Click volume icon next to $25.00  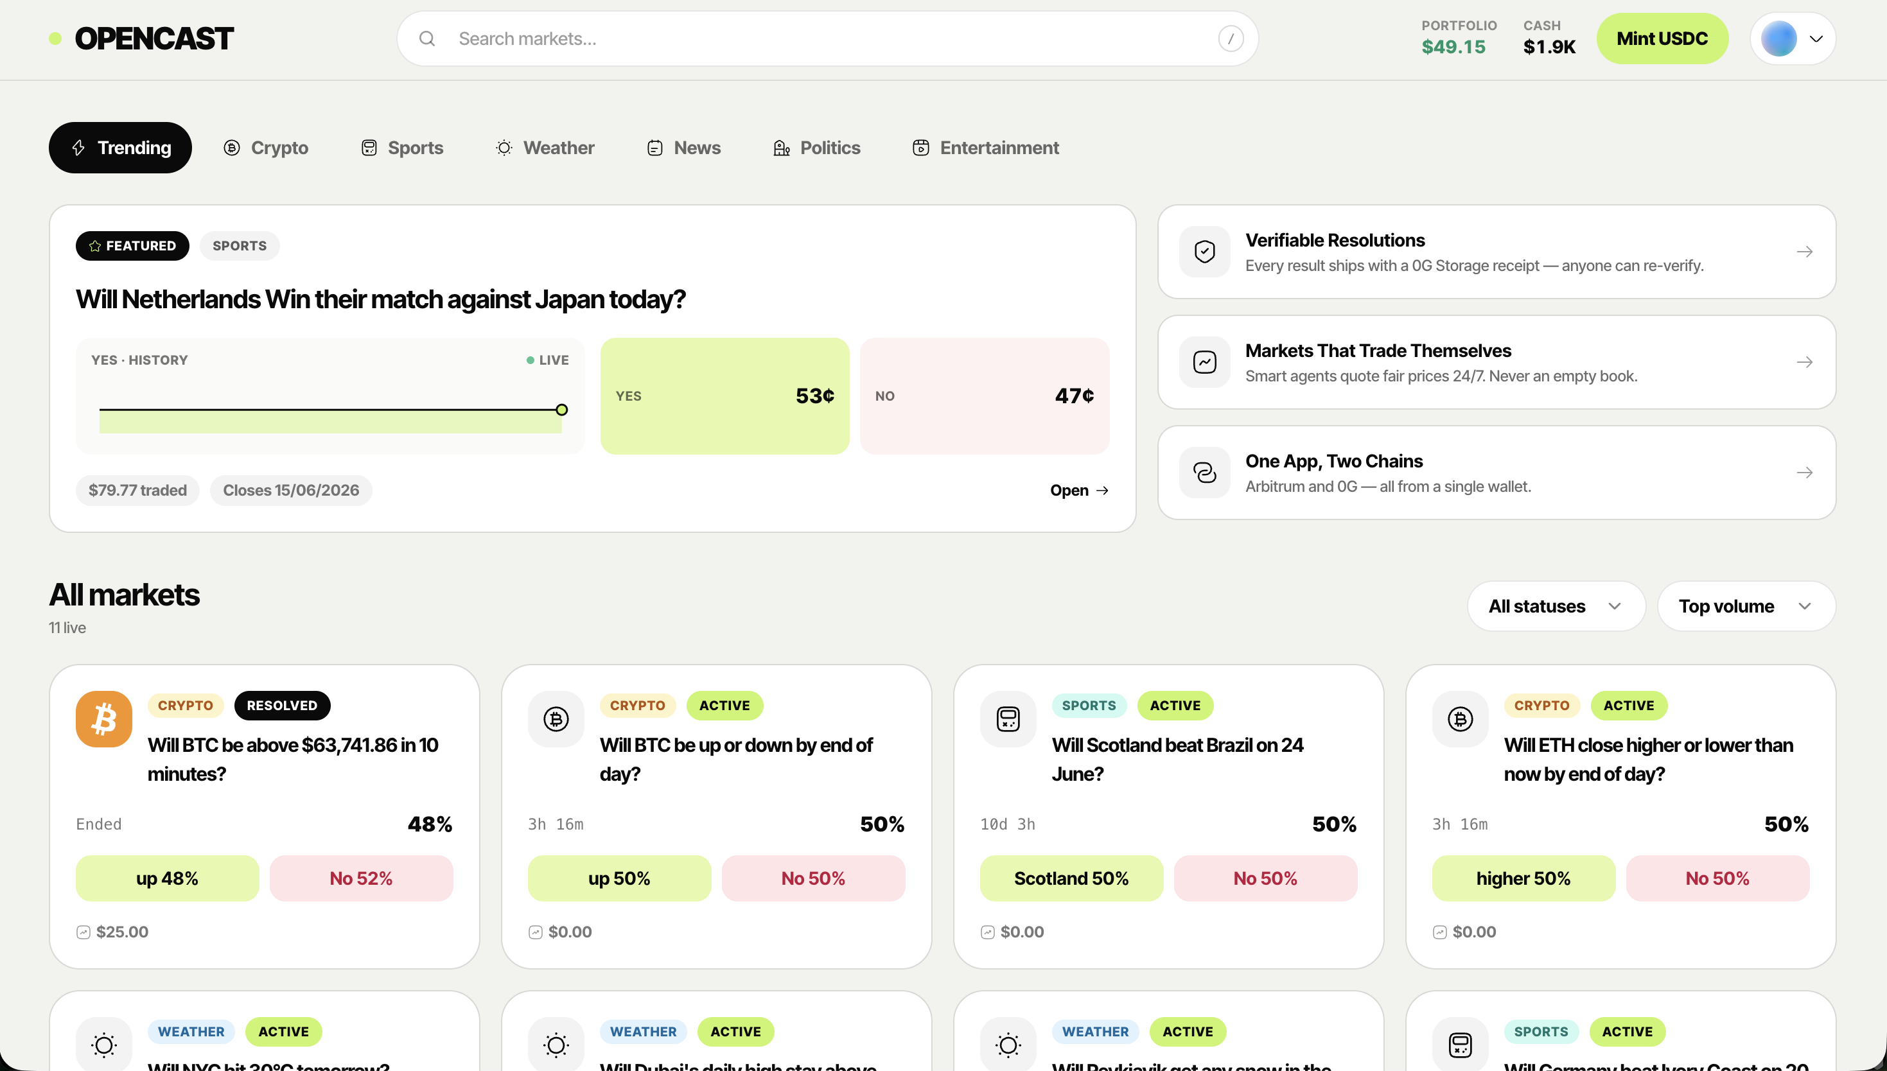pos(83,932)
